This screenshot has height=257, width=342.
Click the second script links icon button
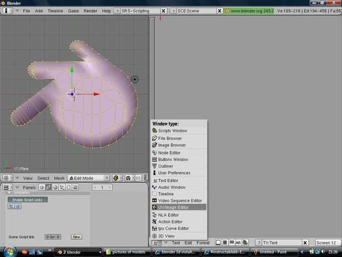coord(18,206)
